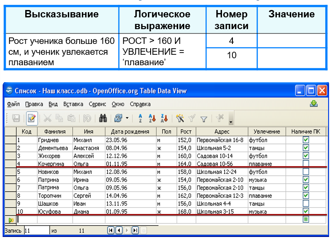The width and height of the screenshot is (333, 240).
Task: Check Наличие ПК box for Шашков
Action: click(306, 203)
